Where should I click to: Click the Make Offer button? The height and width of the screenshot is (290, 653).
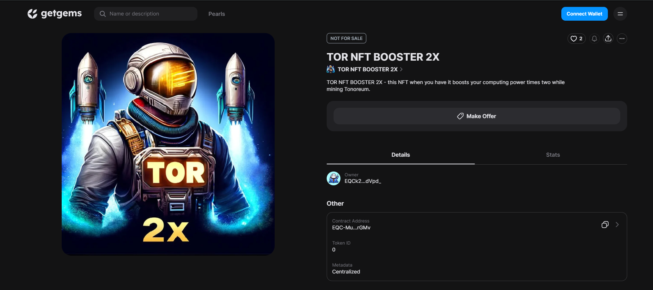477,116
